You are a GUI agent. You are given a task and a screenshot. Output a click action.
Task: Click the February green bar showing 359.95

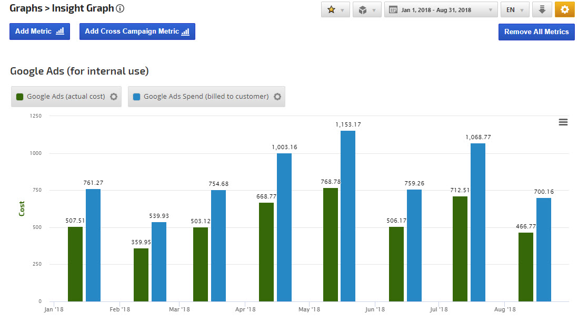(x=141, y=275)
